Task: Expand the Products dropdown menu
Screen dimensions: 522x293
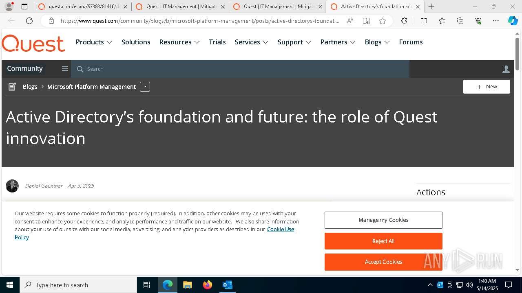Action: [x=94, y=42]
